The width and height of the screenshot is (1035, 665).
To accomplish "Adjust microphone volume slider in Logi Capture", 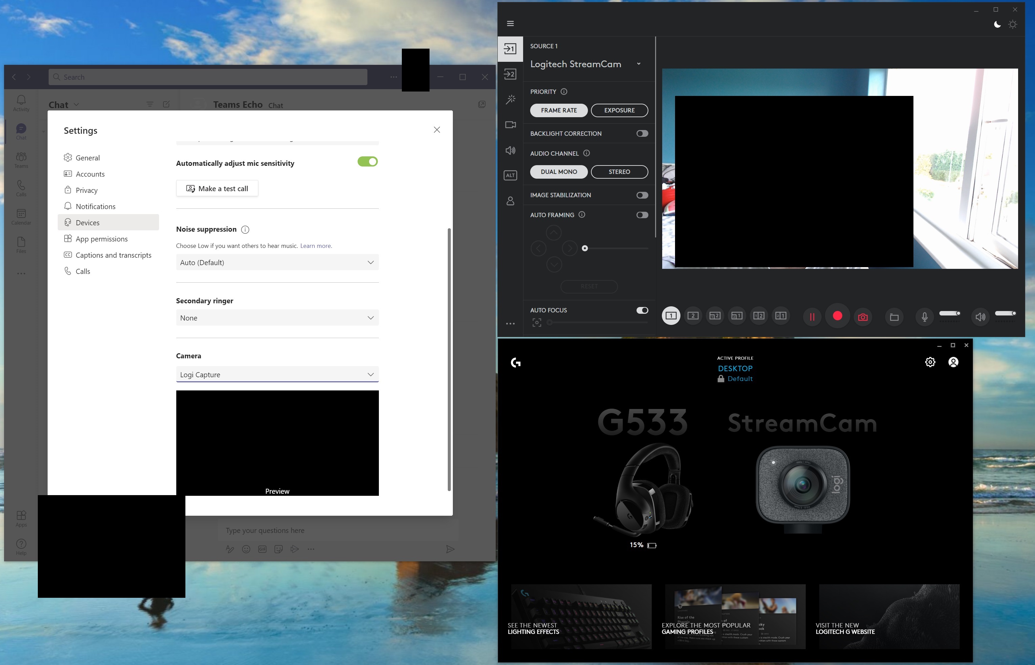I will tap(950, 313).
